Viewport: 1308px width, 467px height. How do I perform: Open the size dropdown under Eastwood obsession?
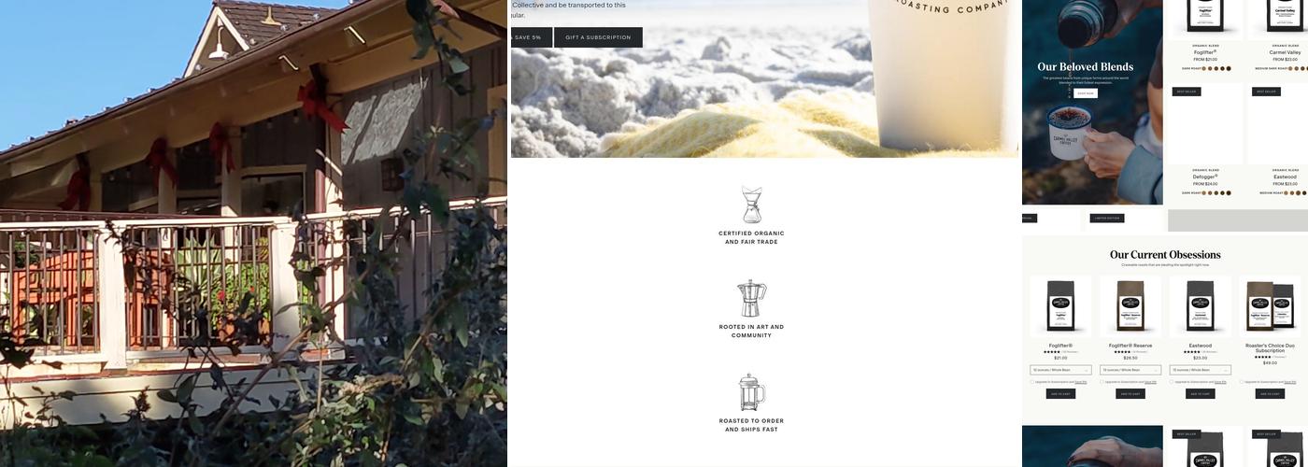coord(1201,370)
